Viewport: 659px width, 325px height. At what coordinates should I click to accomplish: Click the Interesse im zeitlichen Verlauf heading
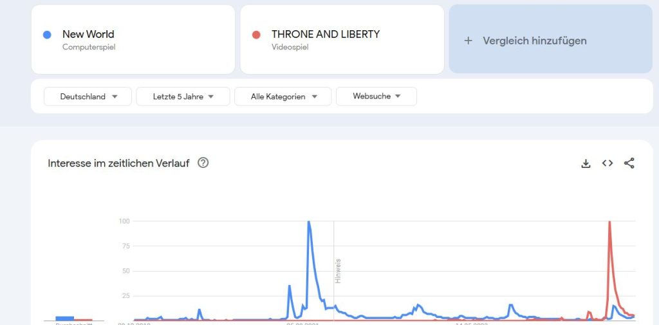[118, 163]
